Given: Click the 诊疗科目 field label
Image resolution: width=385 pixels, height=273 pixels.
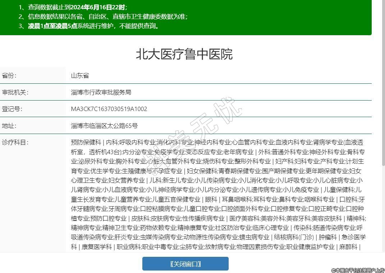Looking at the screenshot, I should click(x=15, y=142).
